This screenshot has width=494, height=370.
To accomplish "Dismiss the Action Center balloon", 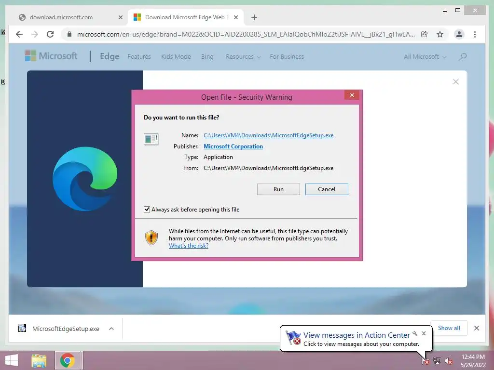I will tap(424, 333).
